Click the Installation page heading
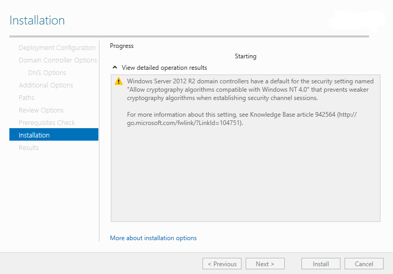This screenshot has height=274, width=393. click(x=37, y=21)
